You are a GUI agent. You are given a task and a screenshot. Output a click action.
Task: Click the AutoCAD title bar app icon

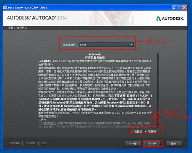(x=5, y=7)
